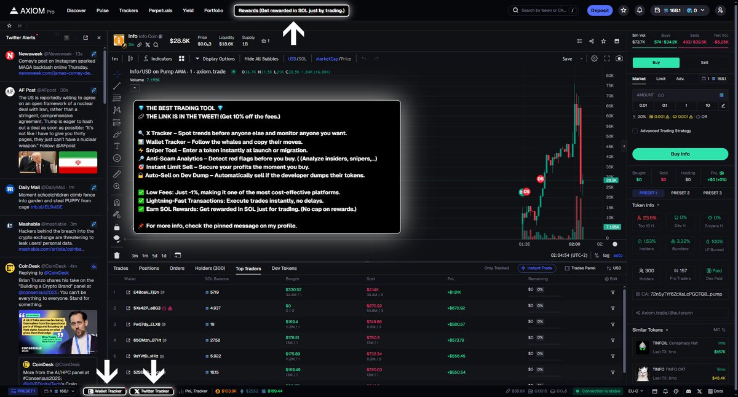
Task: Select the text tool in chart toolbar
Action: (x=117, y=146)
